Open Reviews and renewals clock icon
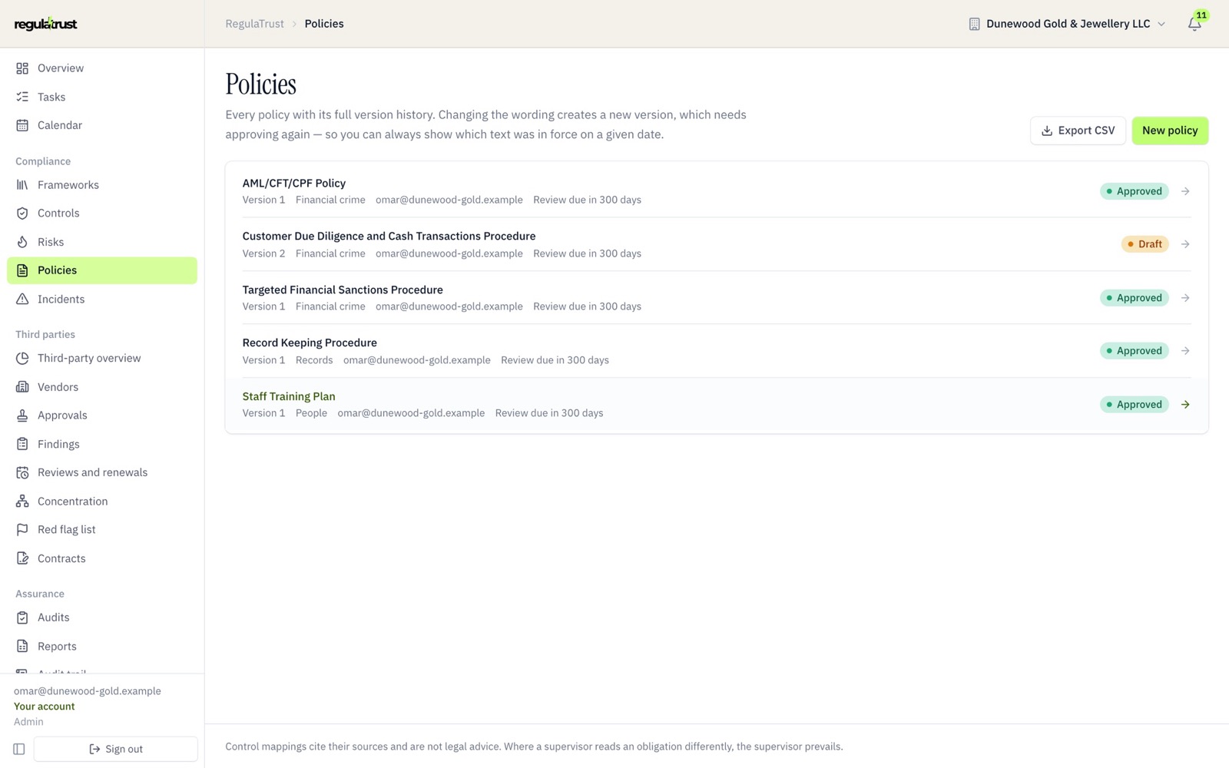Viewport: 1229px width, 768px height. point(22,473)
